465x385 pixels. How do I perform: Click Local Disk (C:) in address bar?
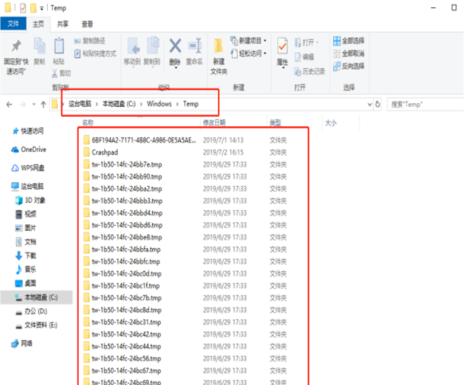[x=119, y=103]
